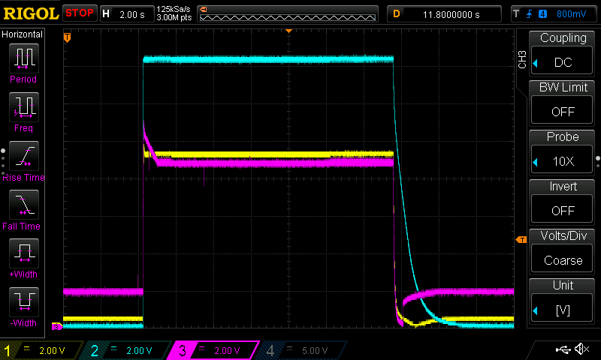Screen dimensions: 601x360
Task: Click the red STOP status button
Action: 80,13
